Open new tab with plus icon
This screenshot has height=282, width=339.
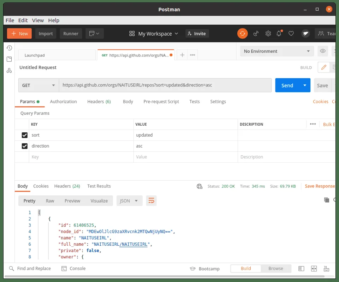pyautogui.click(x=182, y=55)
